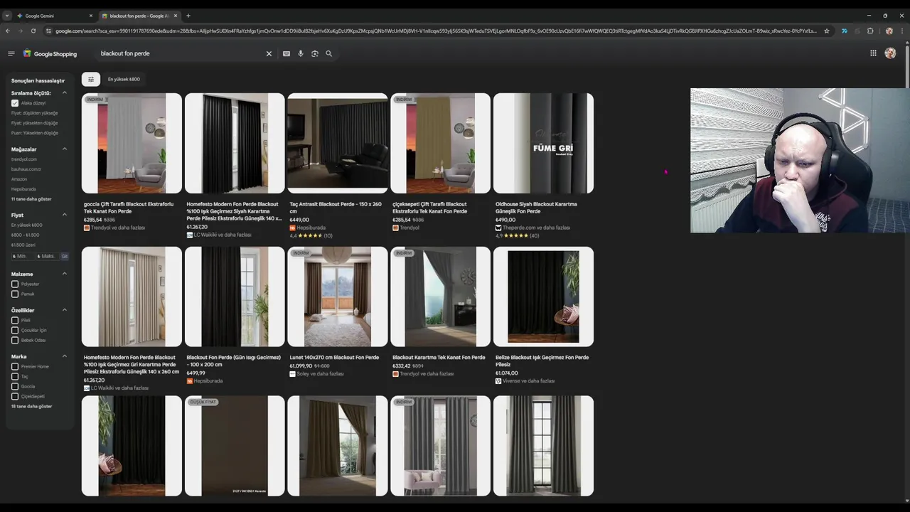This screenshot has width=910, height=512.
Task: Sort by Fiyat: yüksekten düşüğe
Action: (35, 123)
